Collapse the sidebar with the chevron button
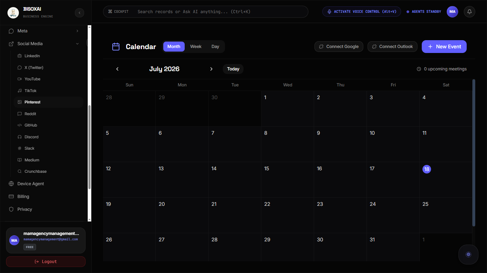The height and width of the screenshot is (273, 487). point(80,13)
